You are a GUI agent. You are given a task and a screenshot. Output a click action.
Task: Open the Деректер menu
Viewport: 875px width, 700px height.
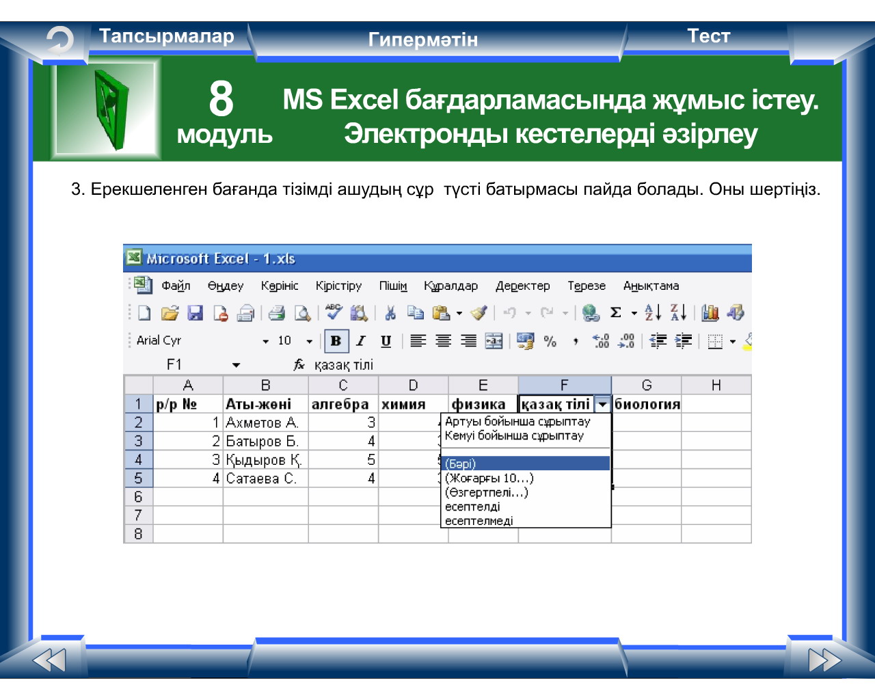523,286
